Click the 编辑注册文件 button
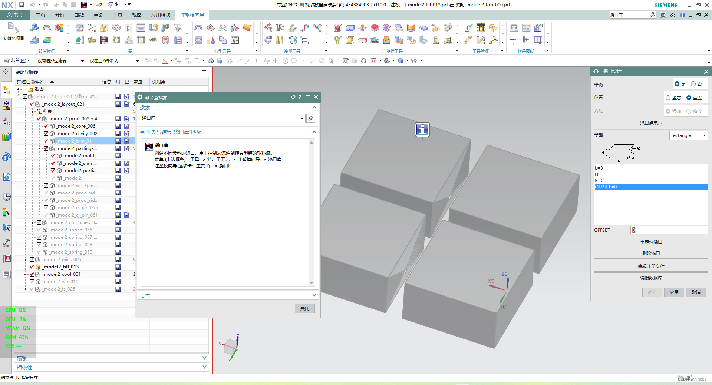The height and width of the screenshot is (385, 712). (651, 266)
